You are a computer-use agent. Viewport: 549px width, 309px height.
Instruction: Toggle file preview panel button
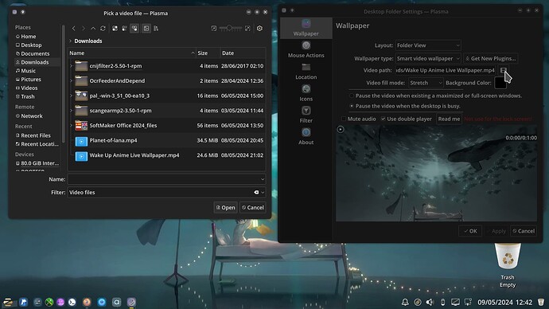[146, 29]
